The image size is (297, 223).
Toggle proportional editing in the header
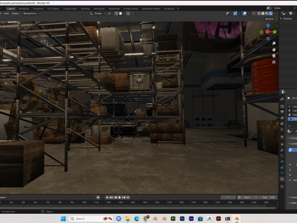point(128,14)
